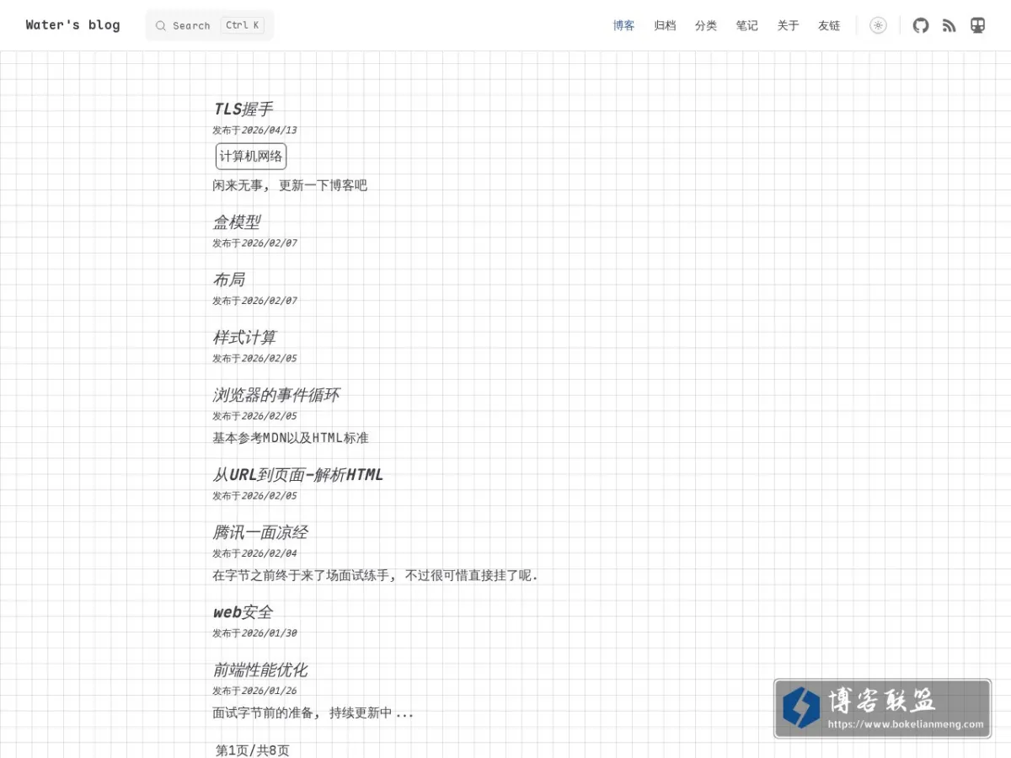Open the 分类 nav item
The height and width of the screenshot is (758, 1011).
pos(706,25)
